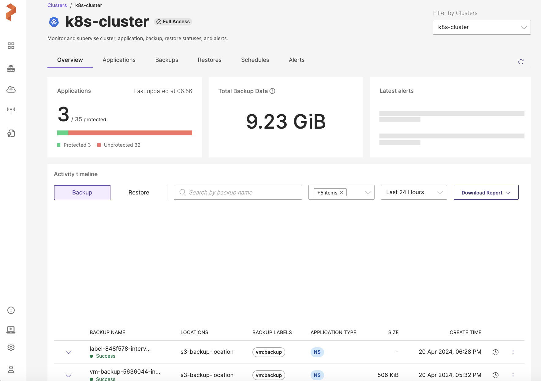This screenshot has width=541, height=381.
Task: Open the antenna signal icon in sidebar
Action: (11, 111)
